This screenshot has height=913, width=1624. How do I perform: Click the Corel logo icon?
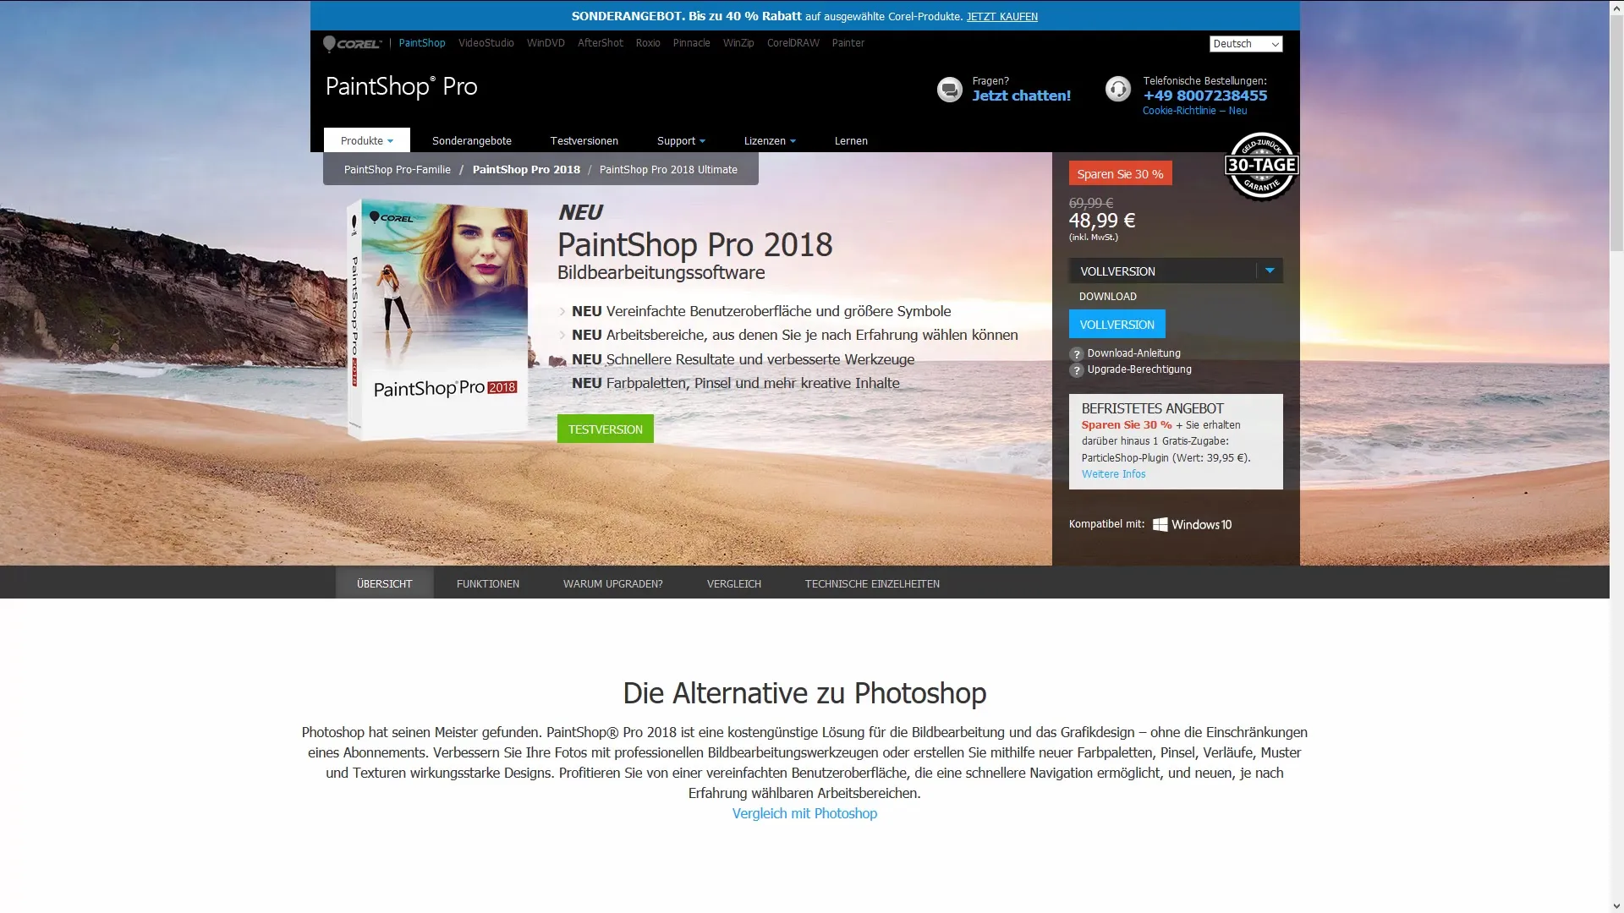tap(353, 43)
